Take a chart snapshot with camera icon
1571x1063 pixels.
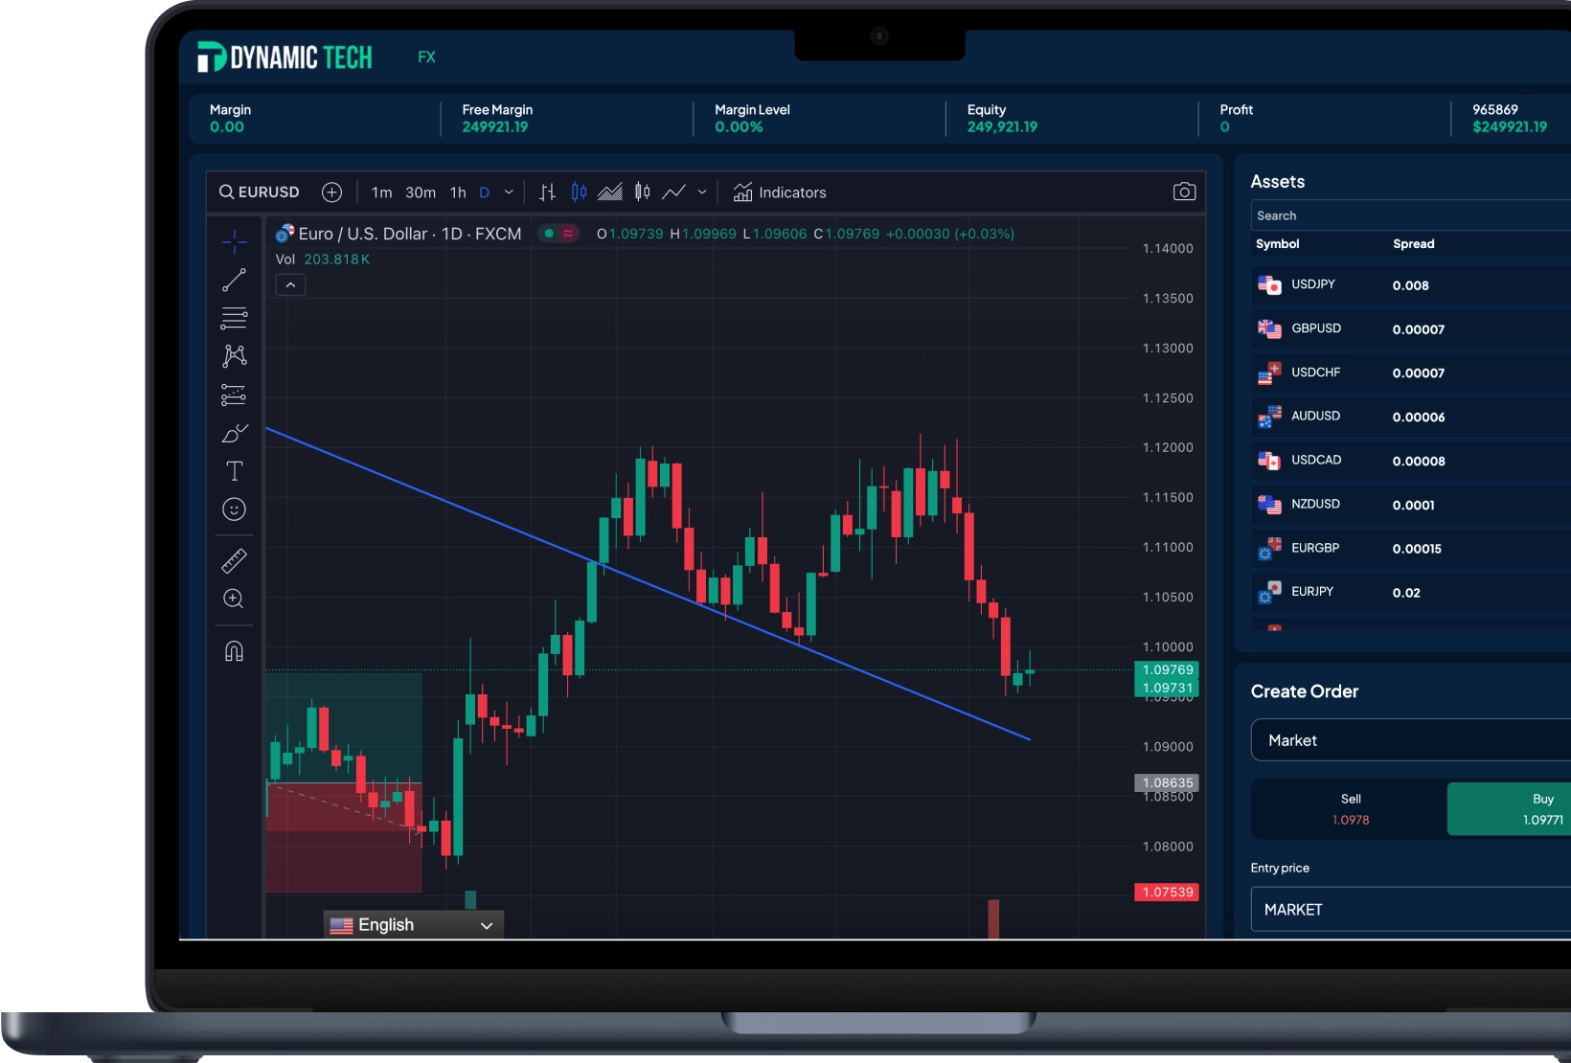[x=1184, y=192]
